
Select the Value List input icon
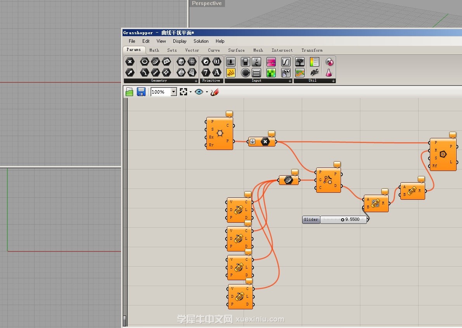coord(256,72)
